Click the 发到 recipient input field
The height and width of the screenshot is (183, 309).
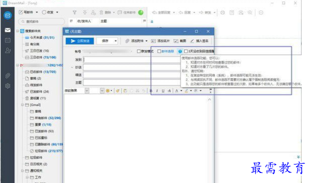(x=132, y=60)
